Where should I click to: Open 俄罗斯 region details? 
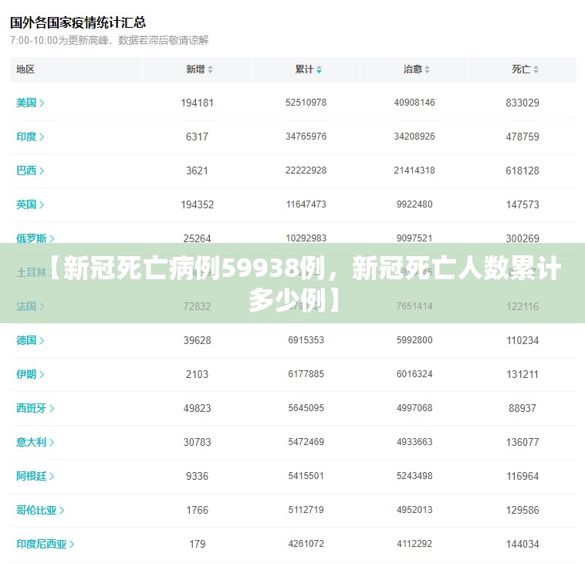36,238
